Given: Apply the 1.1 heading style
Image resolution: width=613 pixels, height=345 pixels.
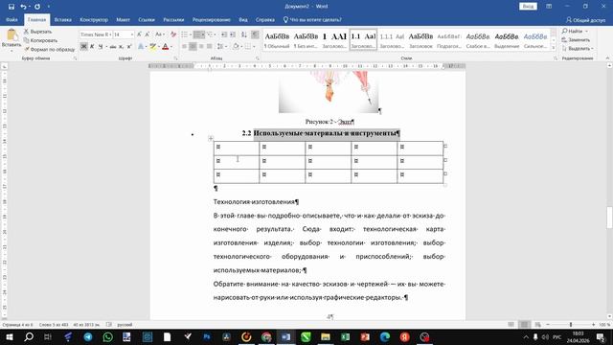Looking at the screenshot, I should pyautogui.click(x=363, y=40).
